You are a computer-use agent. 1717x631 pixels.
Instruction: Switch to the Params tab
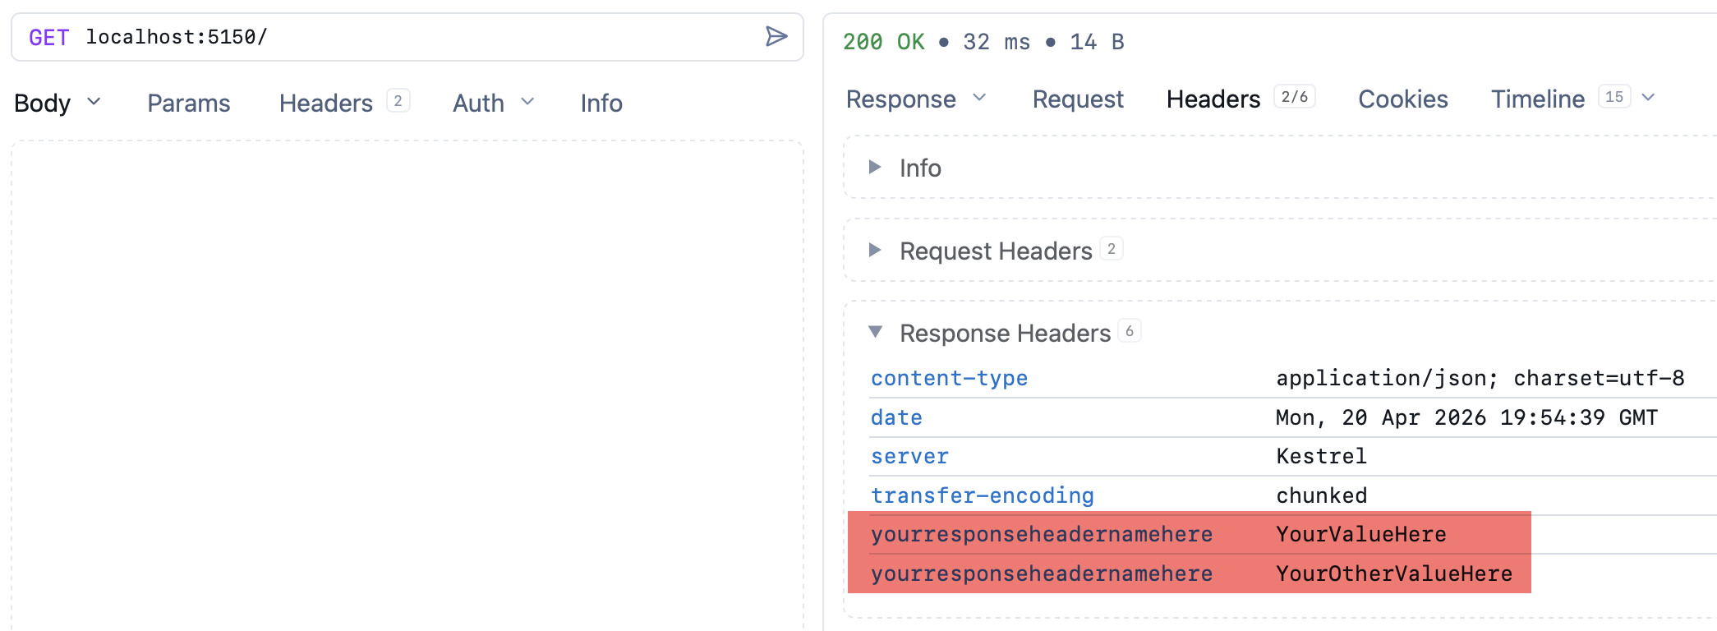pyautogui.click(x=188, y=104)
